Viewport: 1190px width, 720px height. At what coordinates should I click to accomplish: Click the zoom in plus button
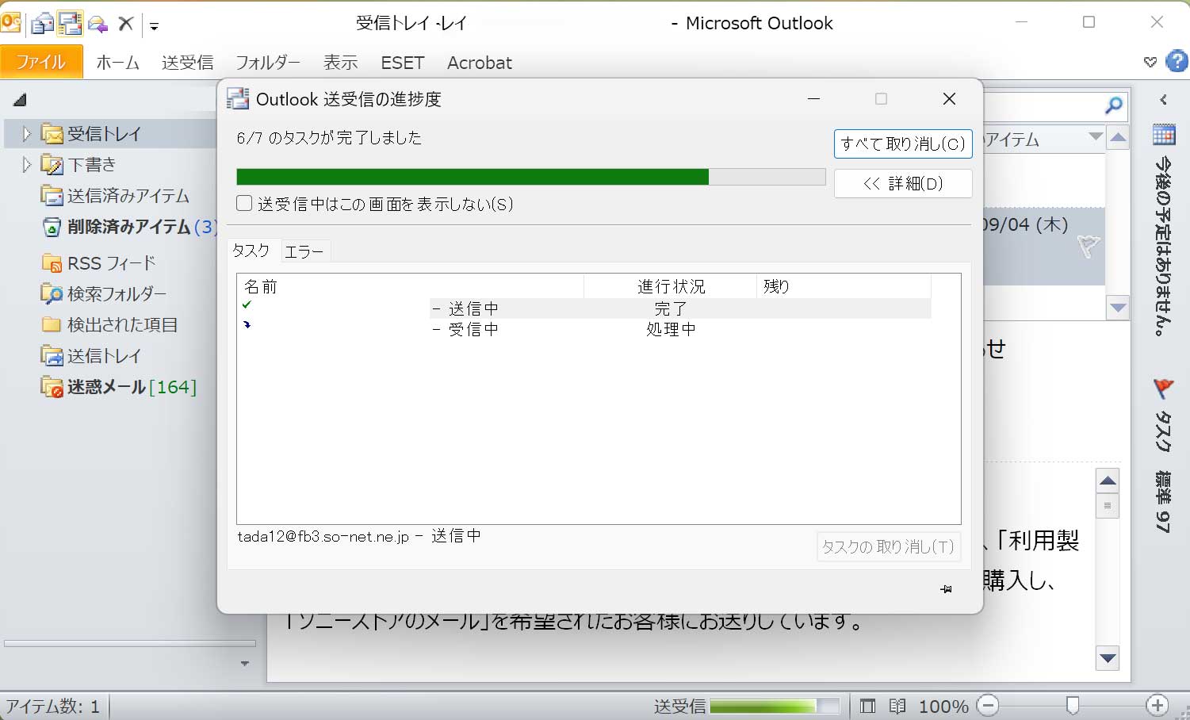point(1157,705)
